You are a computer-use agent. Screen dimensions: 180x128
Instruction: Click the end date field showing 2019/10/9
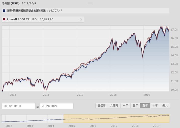click(56, 106)
